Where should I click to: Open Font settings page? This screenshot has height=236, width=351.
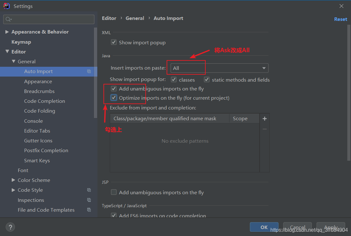23,171
